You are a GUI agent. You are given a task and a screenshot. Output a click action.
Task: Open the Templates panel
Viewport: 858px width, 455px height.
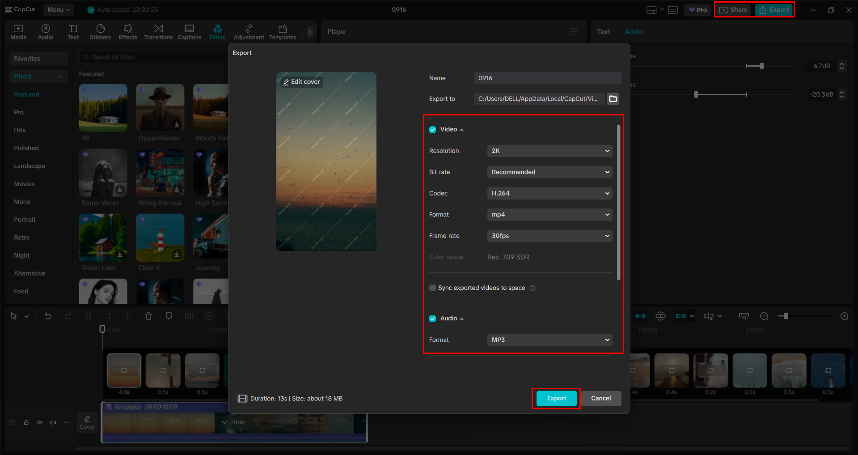pyautogui.click(x=282, y=31)
